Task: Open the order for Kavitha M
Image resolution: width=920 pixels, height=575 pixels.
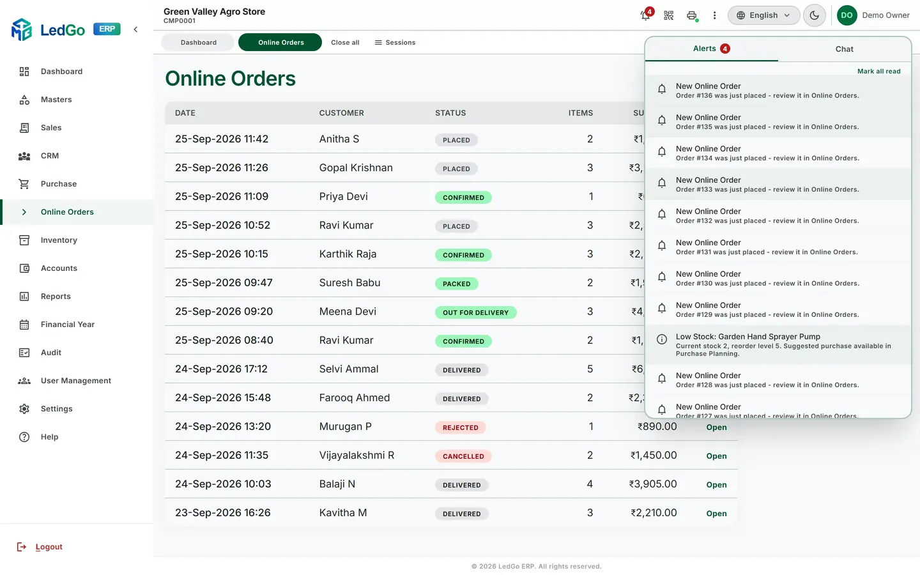Action: click(716, 514)
